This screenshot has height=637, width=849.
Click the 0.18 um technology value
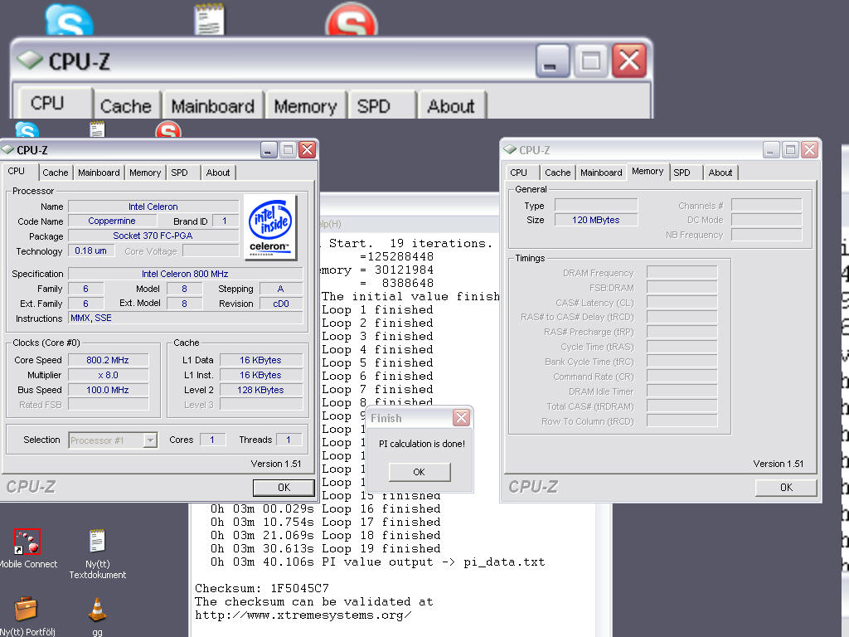pos(91,250)
